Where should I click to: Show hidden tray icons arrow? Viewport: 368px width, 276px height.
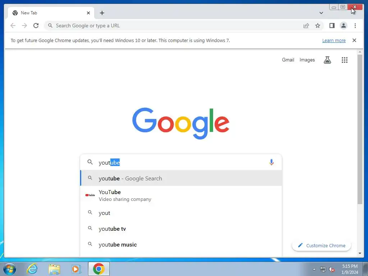pos(314,269)
